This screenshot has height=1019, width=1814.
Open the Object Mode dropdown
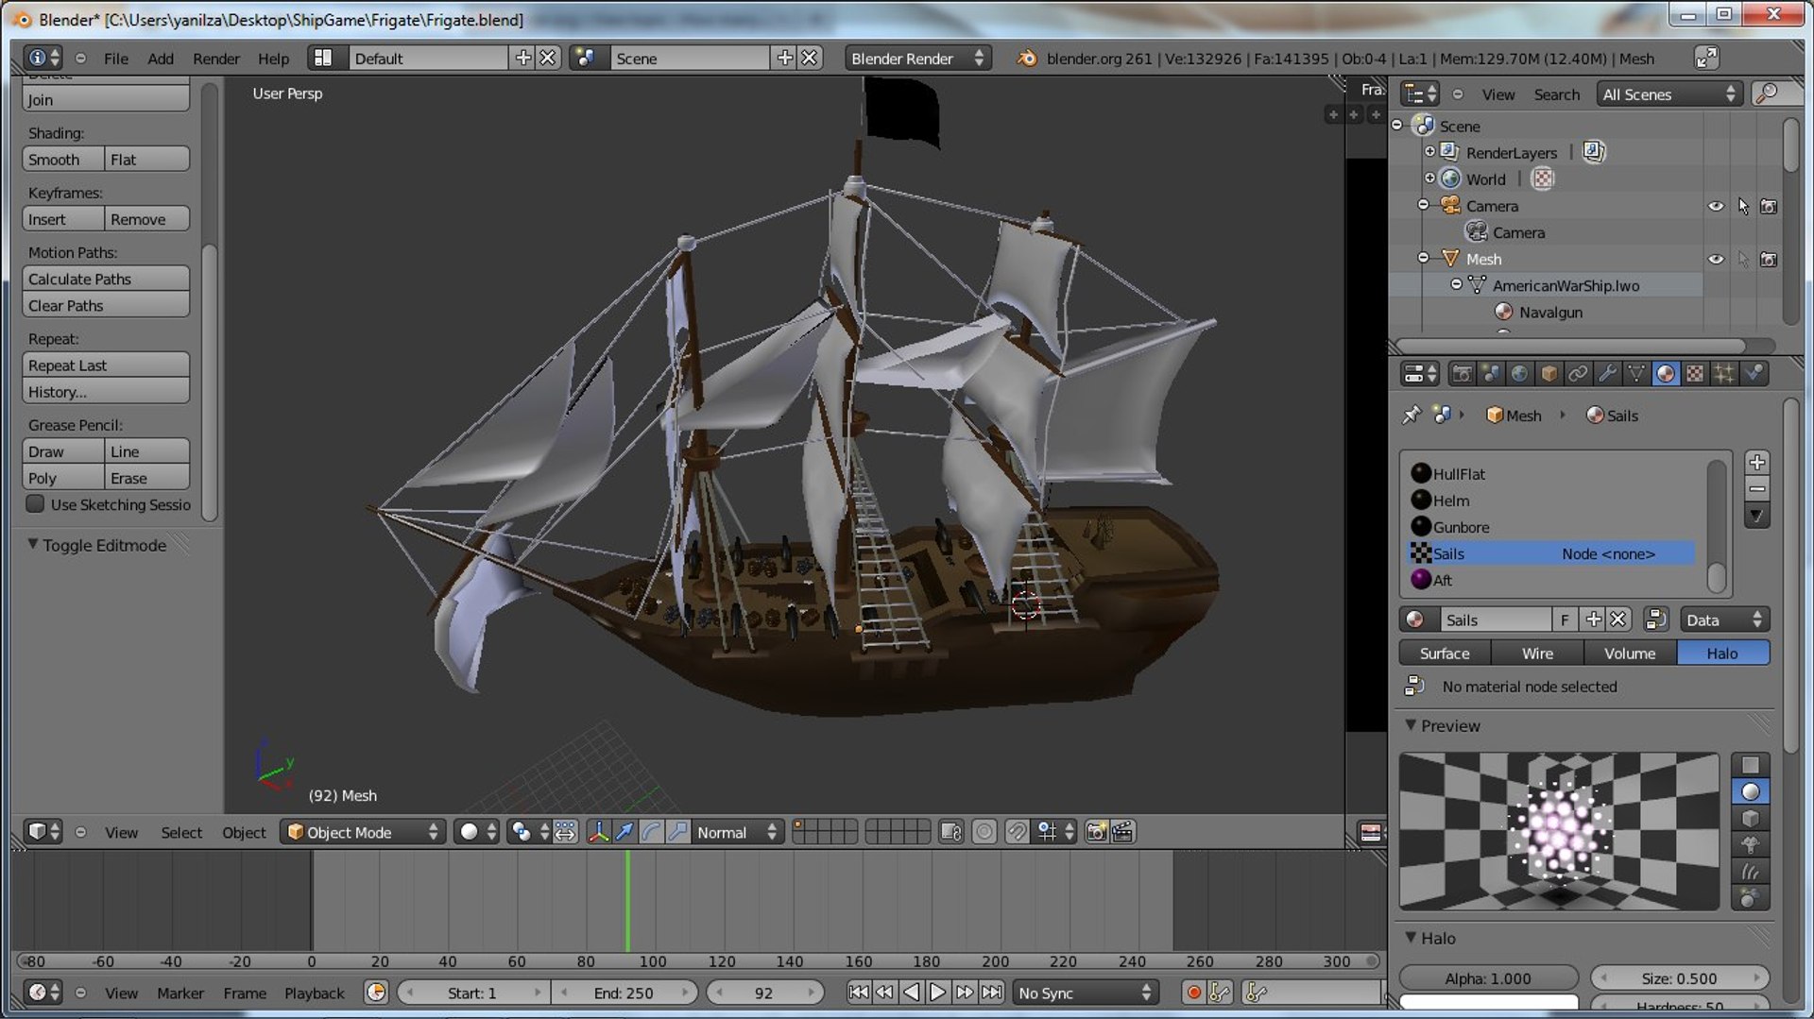(363, 832)
